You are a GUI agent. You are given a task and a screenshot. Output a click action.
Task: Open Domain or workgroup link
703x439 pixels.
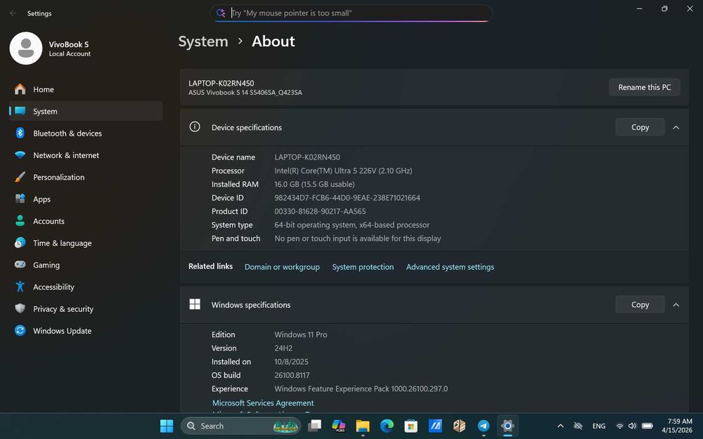[x=282, y=266]
